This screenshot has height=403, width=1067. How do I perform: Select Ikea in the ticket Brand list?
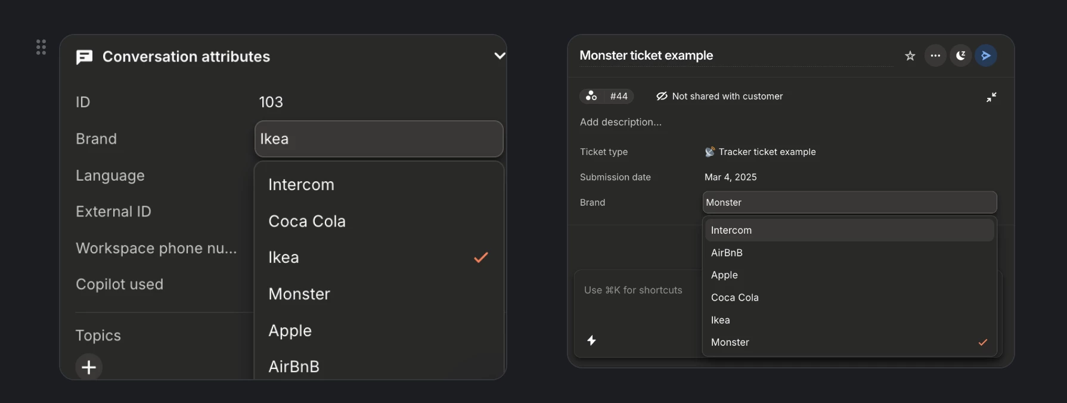[x=849, y=320]
